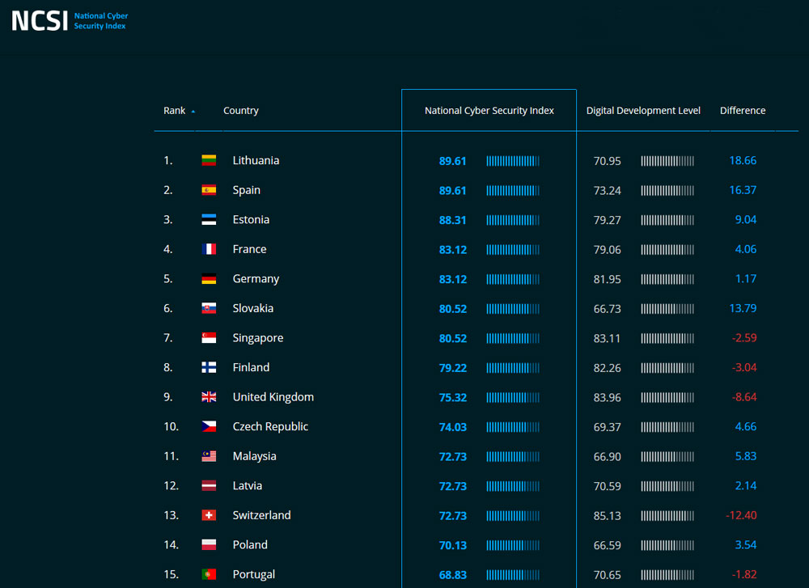The width and height of the screenshot is (809, 588).
Task: Click the Spain flag icon
Action: tap(209, 190)
